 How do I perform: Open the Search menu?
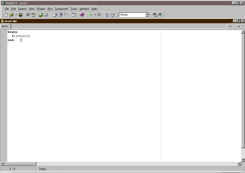[22, 9]
